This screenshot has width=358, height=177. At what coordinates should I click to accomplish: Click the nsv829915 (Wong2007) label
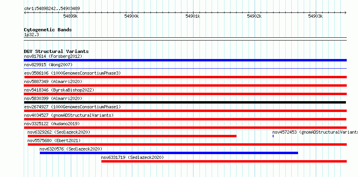coord(48,65)
